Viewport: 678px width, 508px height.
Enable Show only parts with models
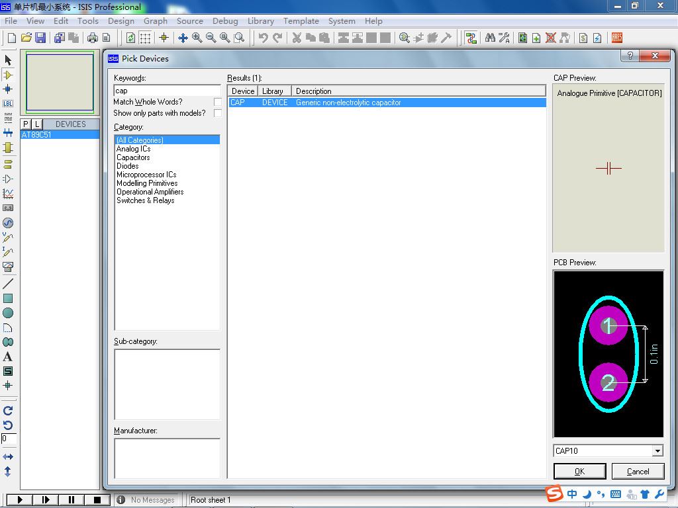coord(217,113)
